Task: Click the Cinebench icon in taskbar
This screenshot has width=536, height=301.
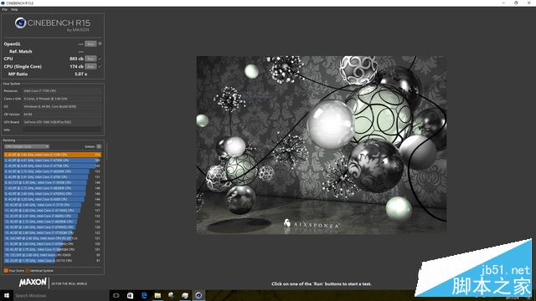Action: pyautogui.click(x=198, y=295)
